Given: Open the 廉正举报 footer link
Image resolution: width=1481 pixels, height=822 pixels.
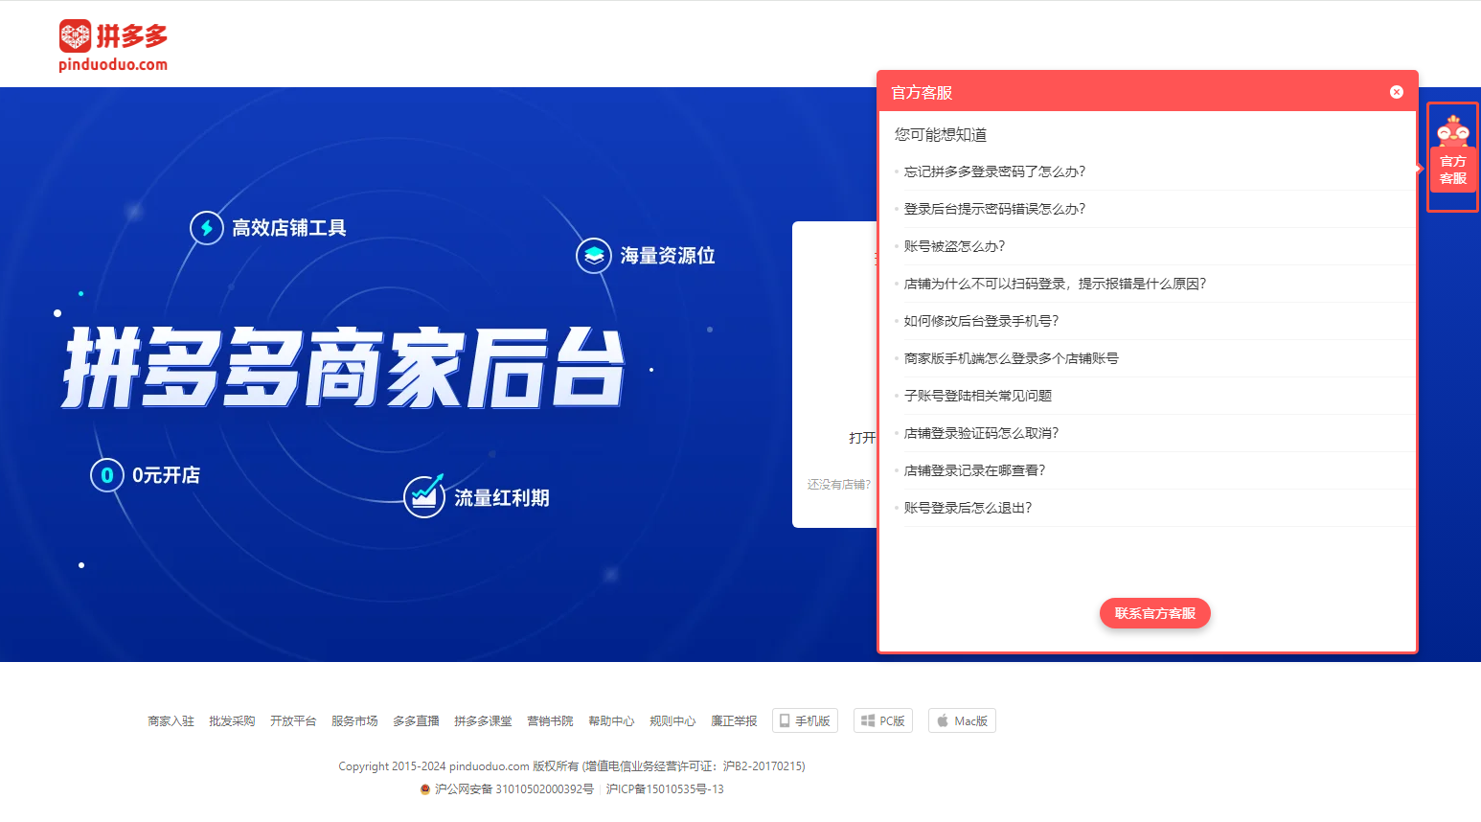Looking at the screenshot, I should pos(734,721).
